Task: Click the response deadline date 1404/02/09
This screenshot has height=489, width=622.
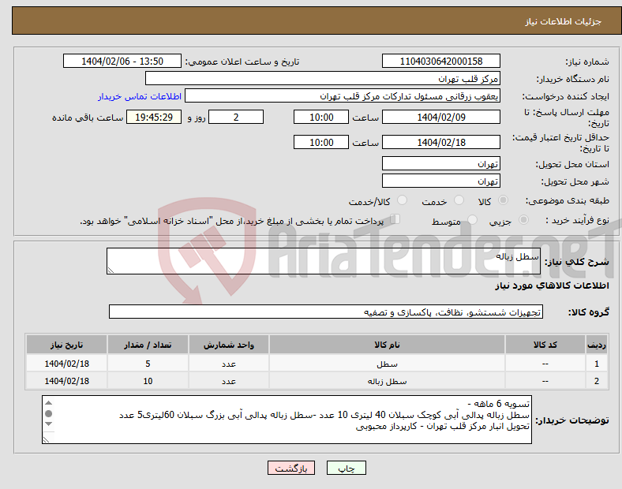Action: (x=440, y=118)
